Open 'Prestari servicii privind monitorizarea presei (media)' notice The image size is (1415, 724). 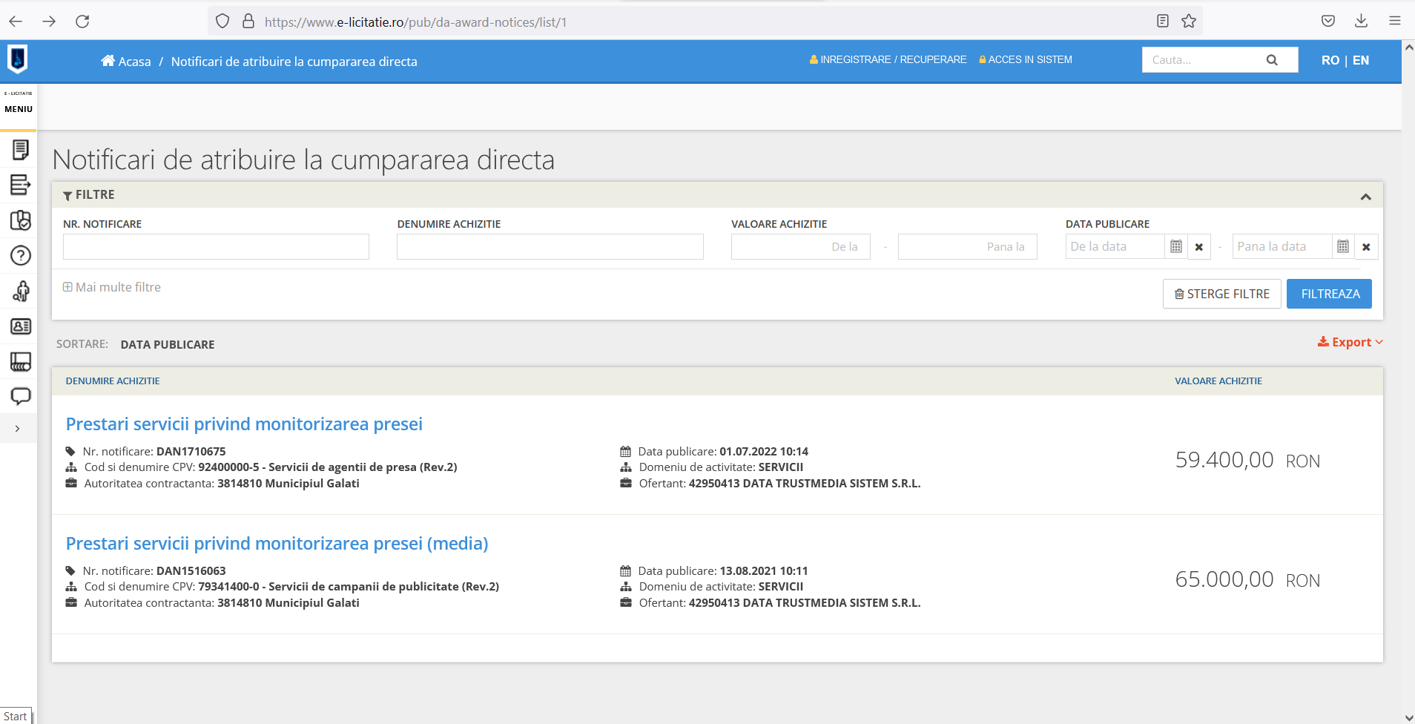click(x=277, y=544)
